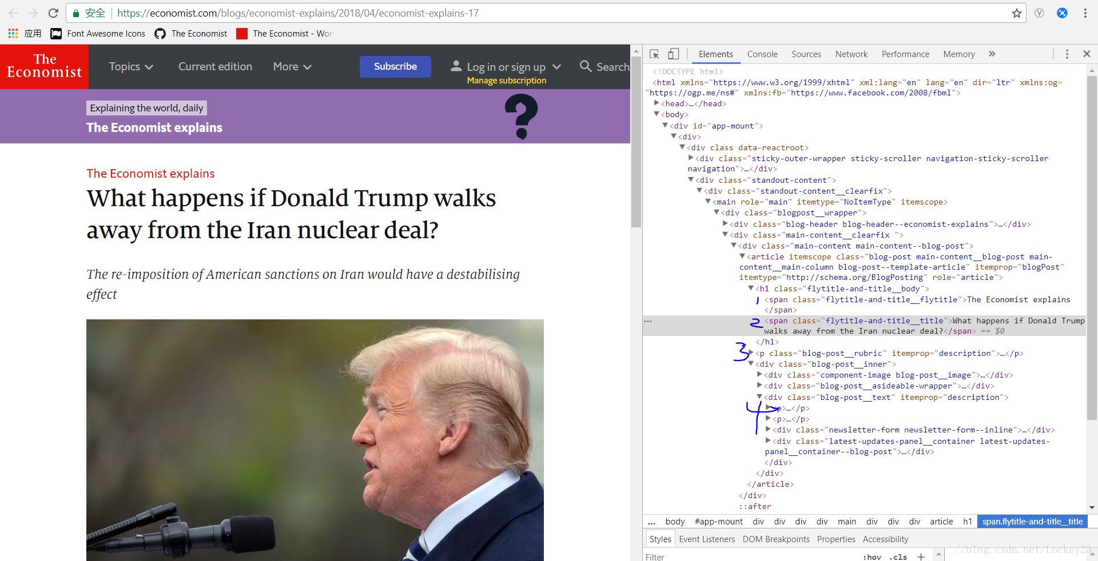Expand the blog-post__rubric paragraph node
Image resolution: width=1098 pixels, height=561 pixels.
pyautogui.click(x=751, y=353)
